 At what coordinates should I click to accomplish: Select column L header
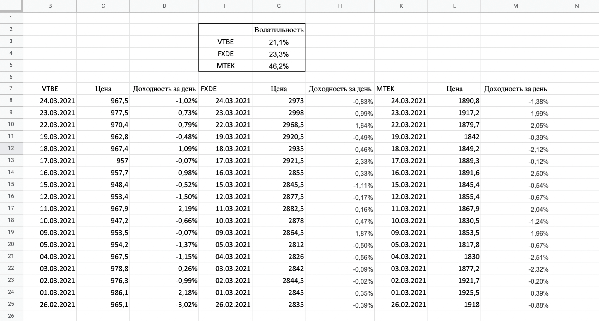click(x=454, y=6)
